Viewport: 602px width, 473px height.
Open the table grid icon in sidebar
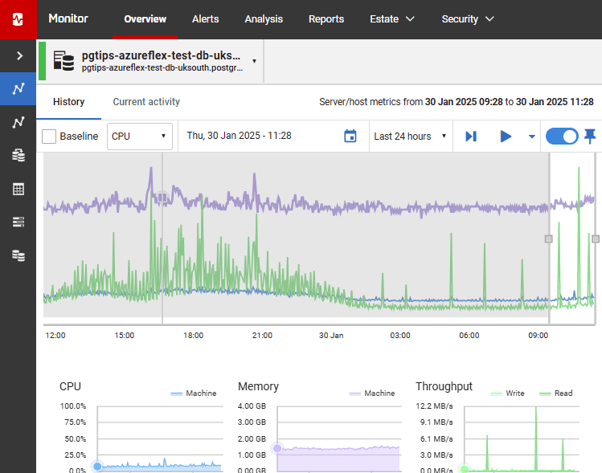(x=18, y=189)
